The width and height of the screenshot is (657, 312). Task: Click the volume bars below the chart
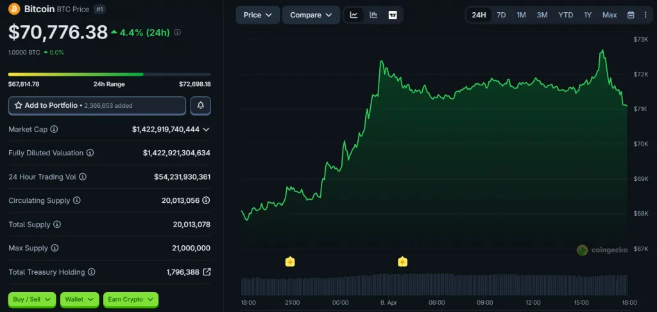tap(434, 285)
